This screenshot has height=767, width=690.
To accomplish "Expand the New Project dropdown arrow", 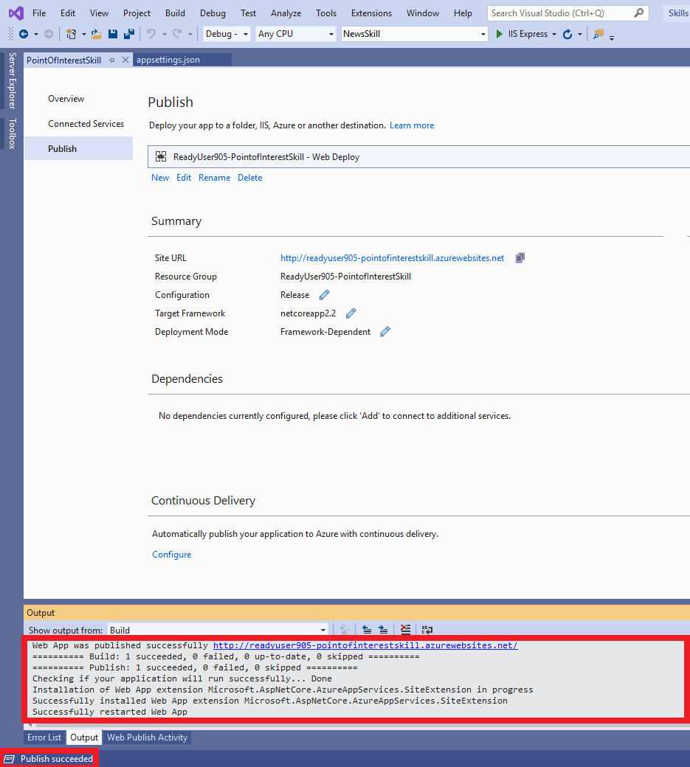I will (x=83, y=34).
